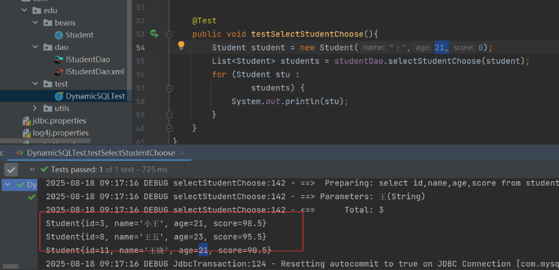Collapse the test package
The height and width of the screenshot is (270, 559).
pos(35,83)
